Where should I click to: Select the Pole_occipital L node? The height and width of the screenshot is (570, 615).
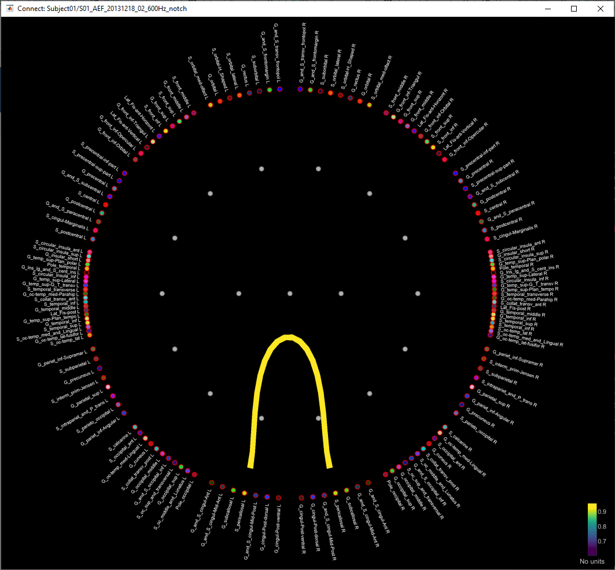tap(194, 475)
